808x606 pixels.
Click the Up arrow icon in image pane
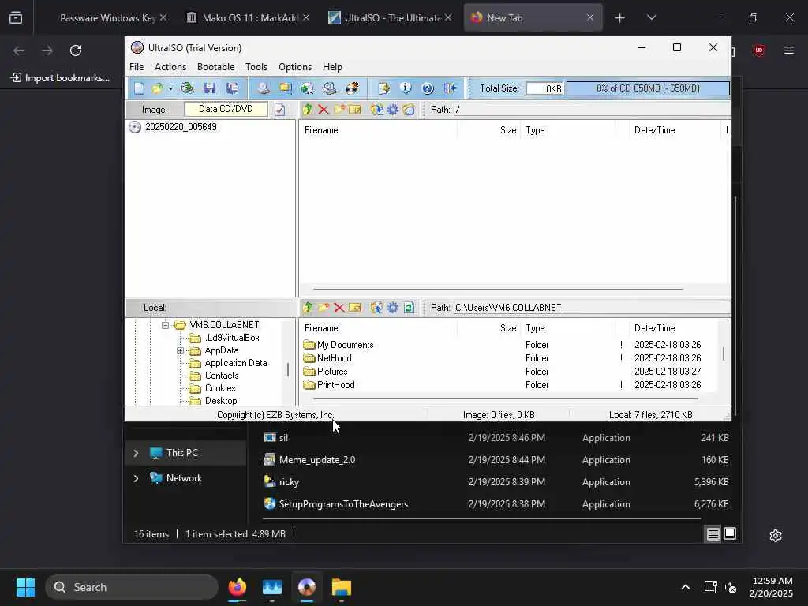tap(308, 109)
